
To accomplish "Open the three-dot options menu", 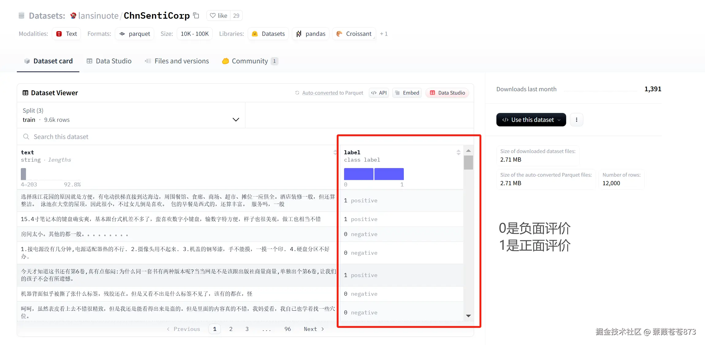I will tap(577, 120).
